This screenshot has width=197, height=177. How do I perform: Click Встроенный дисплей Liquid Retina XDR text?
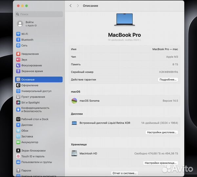click(x=105, y=123)
